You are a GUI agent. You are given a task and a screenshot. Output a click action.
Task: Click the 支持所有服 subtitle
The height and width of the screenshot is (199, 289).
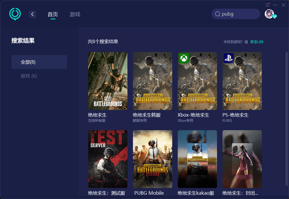point(97,120)
